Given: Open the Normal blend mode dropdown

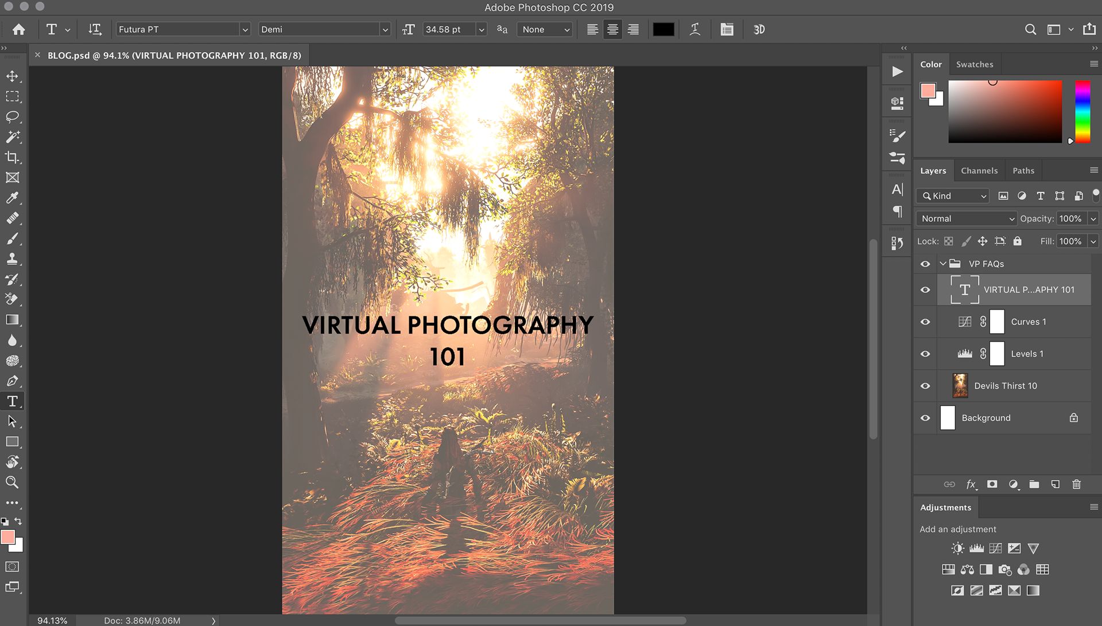Looking at the screenshot, I should tap(967, 218).
